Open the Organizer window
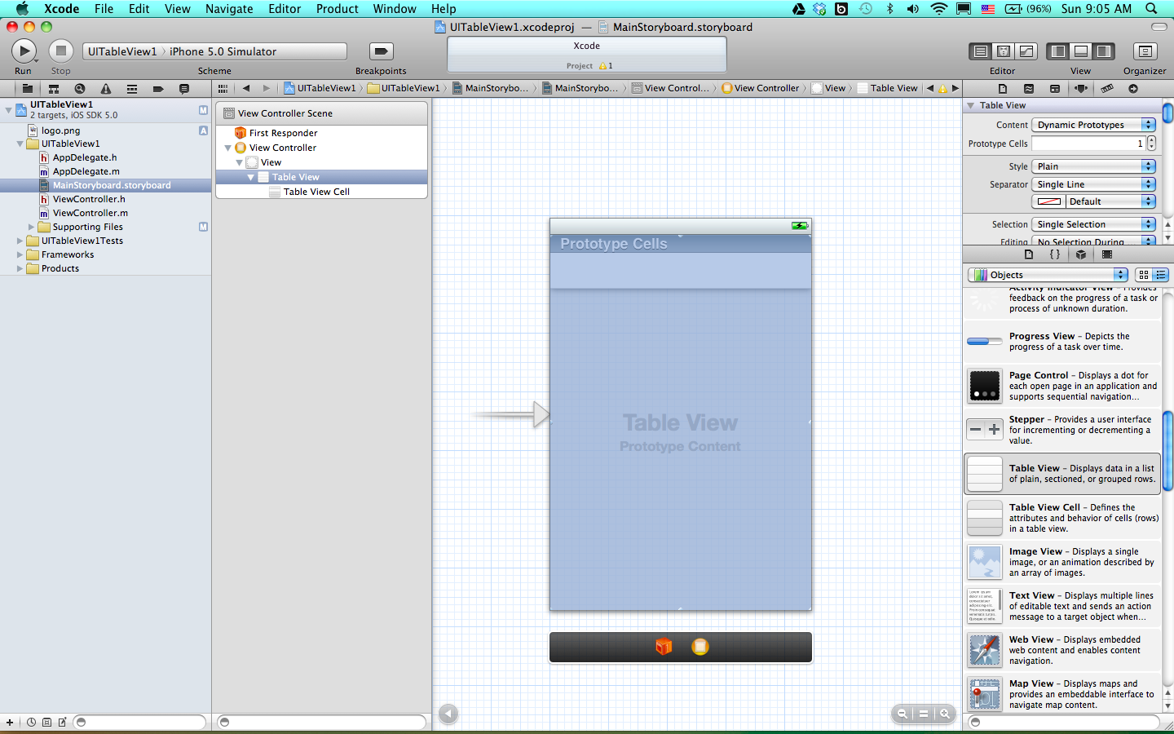The width and height of the screenshot is (1174, 734). pyautogui.click(x=1145, y=51)
